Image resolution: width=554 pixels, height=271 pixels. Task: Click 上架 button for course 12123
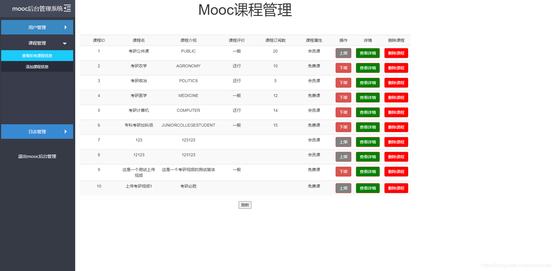coord(343,157)
